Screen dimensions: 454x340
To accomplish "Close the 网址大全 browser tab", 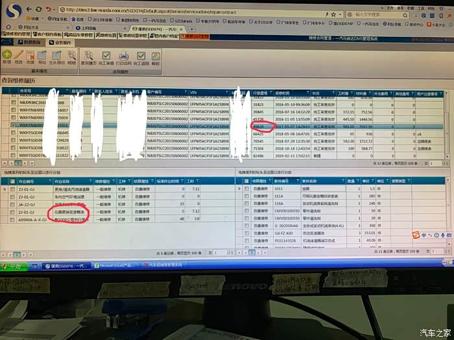I will (67, 27).
